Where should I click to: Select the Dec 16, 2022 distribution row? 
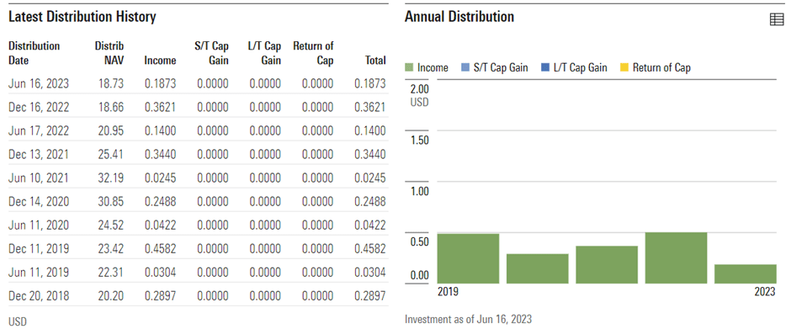[x=198, y=107]
